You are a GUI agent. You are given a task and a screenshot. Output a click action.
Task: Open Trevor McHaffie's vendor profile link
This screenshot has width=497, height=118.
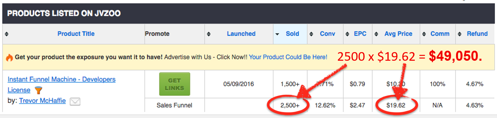tap(42, 101)
